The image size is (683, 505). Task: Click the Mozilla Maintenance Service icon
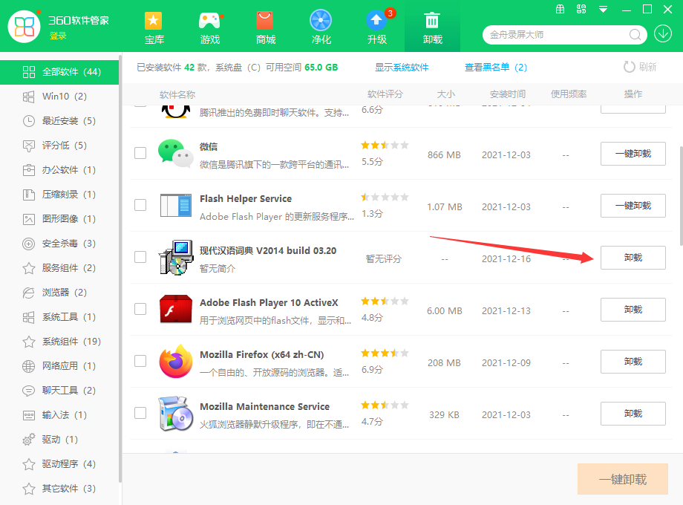(175, 413)
